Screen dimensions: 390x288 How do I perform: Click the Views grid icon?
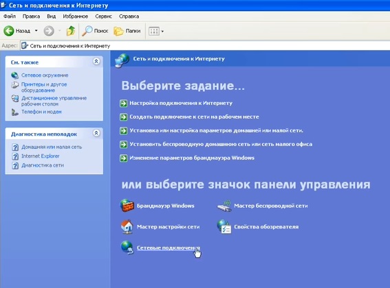point(153,32)
